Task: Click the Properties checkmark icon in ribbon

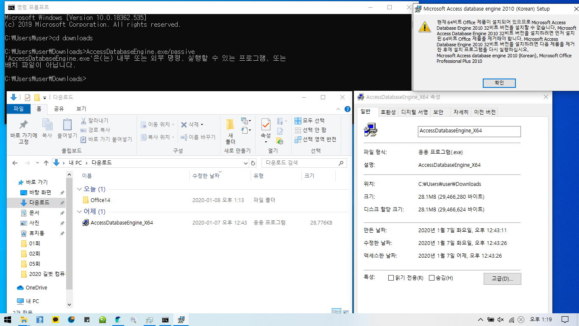Action: click(x=266, y=125)
